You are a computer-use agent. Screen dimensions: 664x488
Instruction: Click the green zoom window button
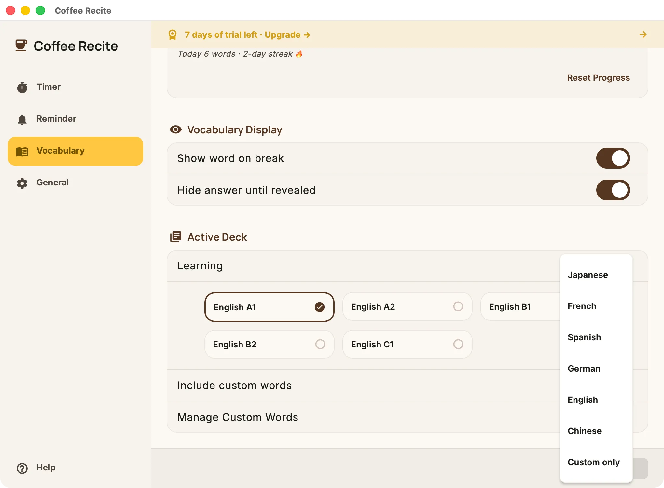point(40,10)
